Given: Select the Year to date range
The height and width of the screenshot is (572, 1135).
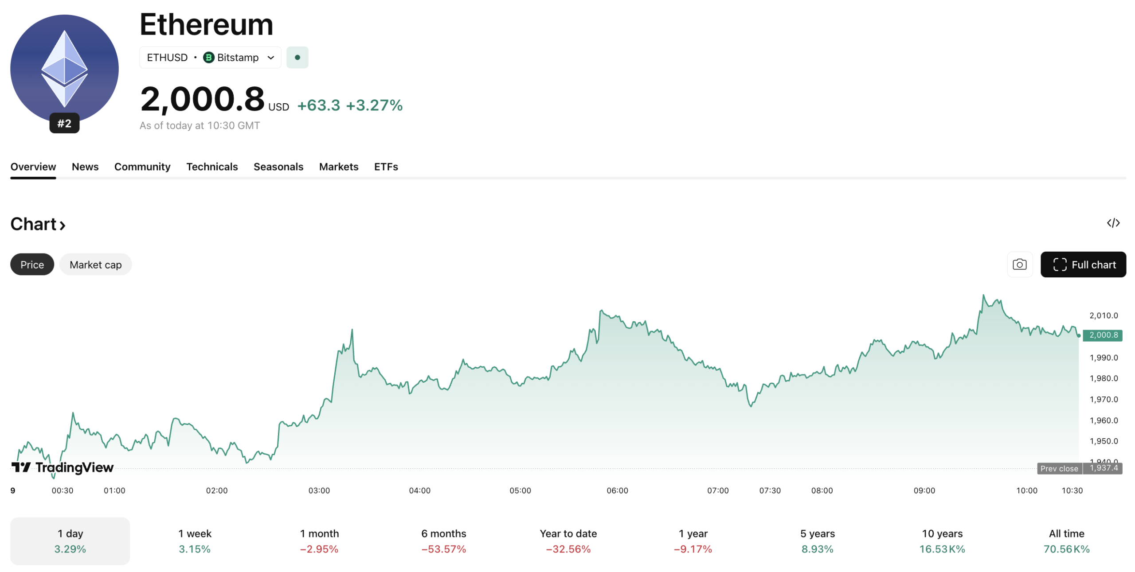Looking at the screenshot, I should 568,541.
